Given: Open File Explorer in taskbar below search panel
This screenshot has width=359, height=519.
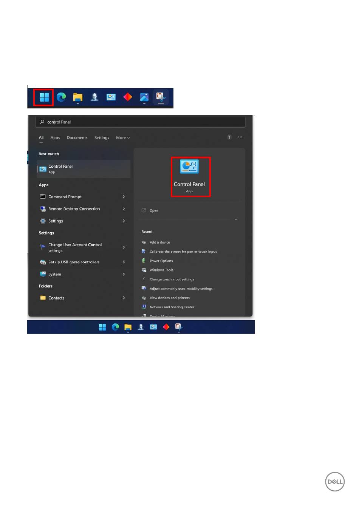Looking at the screenshot, I should point(128,327).
